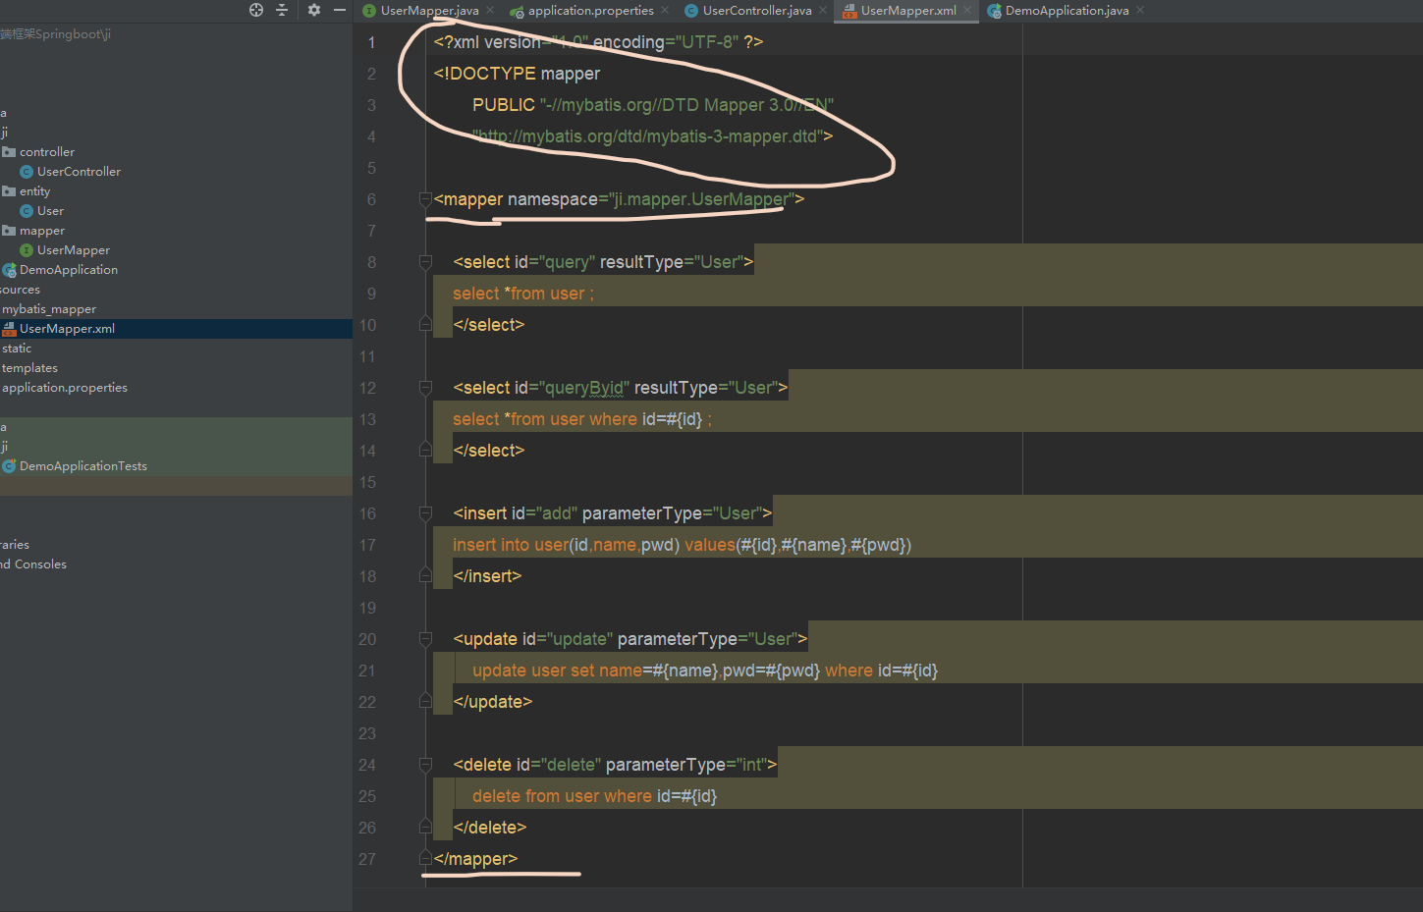Close the UserController.java tab
Screen dimensions: 1423x912
823,11
